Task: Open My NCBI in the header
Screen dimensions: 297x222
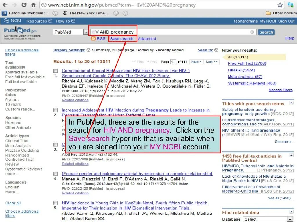Action: (268, 21)
